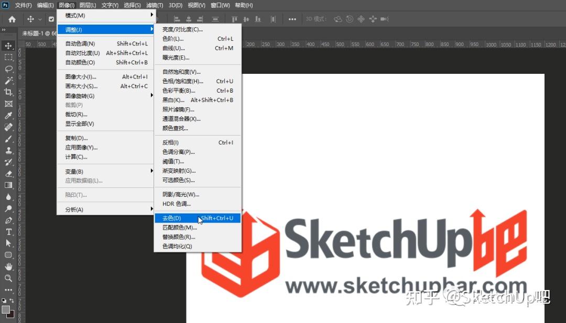Select the Frame tool

[9, 104]
